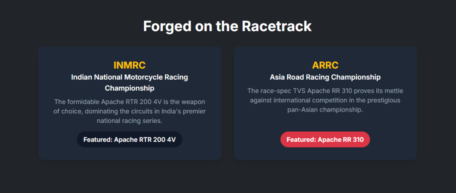Select the yellow INMRC title

click(x=130, y=65)
